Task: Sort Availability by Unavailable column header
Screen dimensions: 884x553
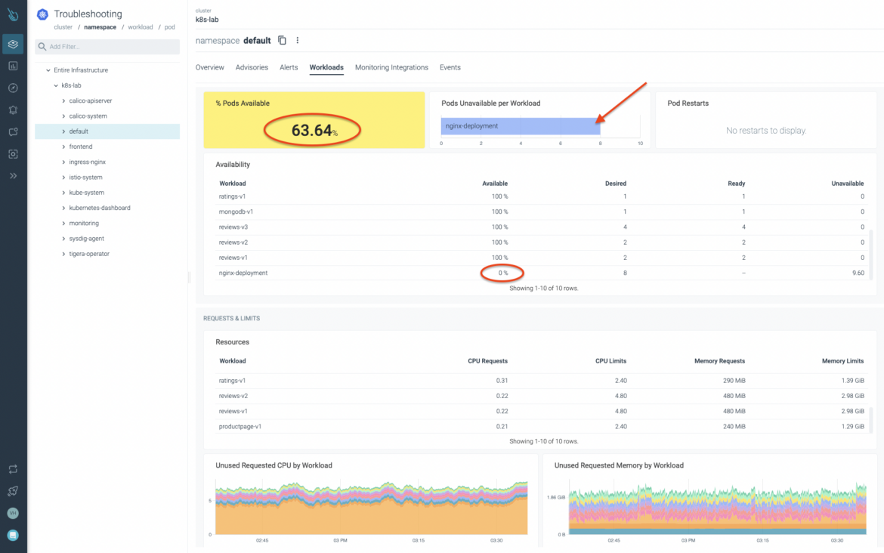Action: click(847, 184)
